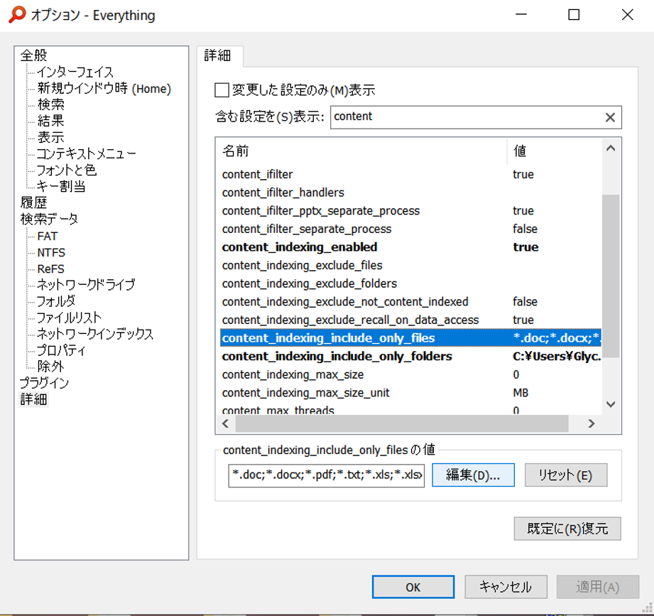Open the 詳細 tab
This screenshot has width=654, height=616.
pos(218,55)
